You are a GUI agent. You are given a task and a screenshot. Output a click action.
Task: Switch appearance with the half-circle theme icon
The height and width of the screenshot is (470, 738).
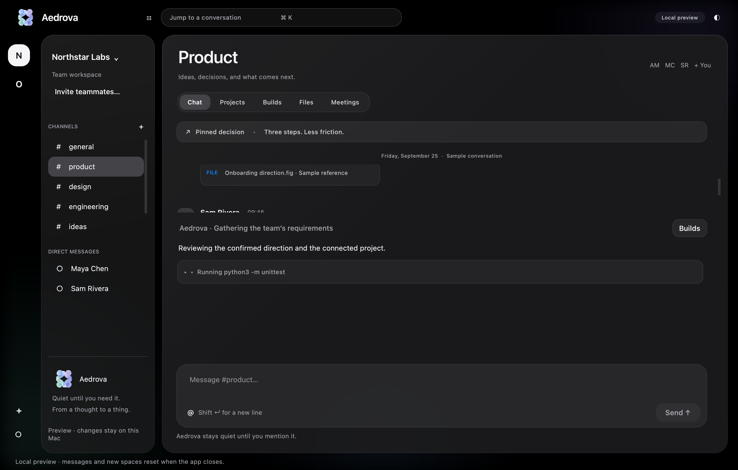pos(717,17)
